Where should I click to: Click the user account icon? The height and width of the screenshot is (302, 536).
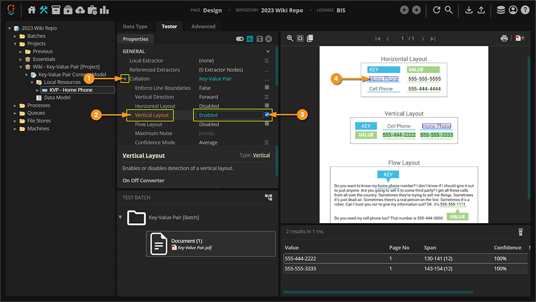pos(513,10)
